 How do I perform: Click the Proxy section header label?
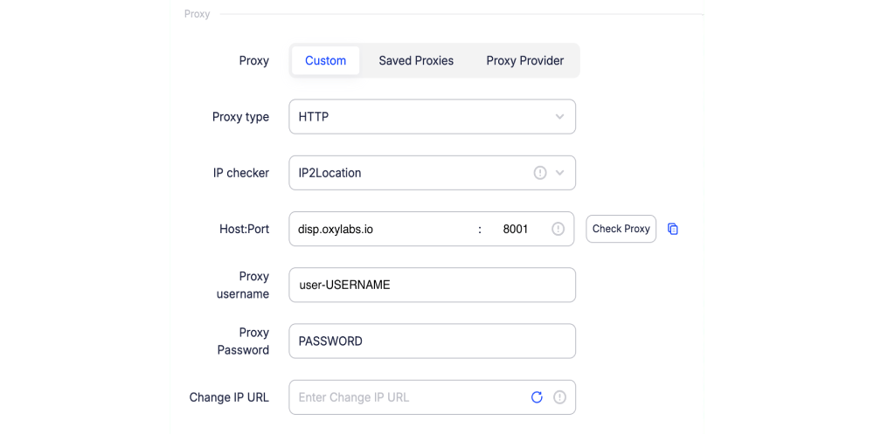[198, 14]
